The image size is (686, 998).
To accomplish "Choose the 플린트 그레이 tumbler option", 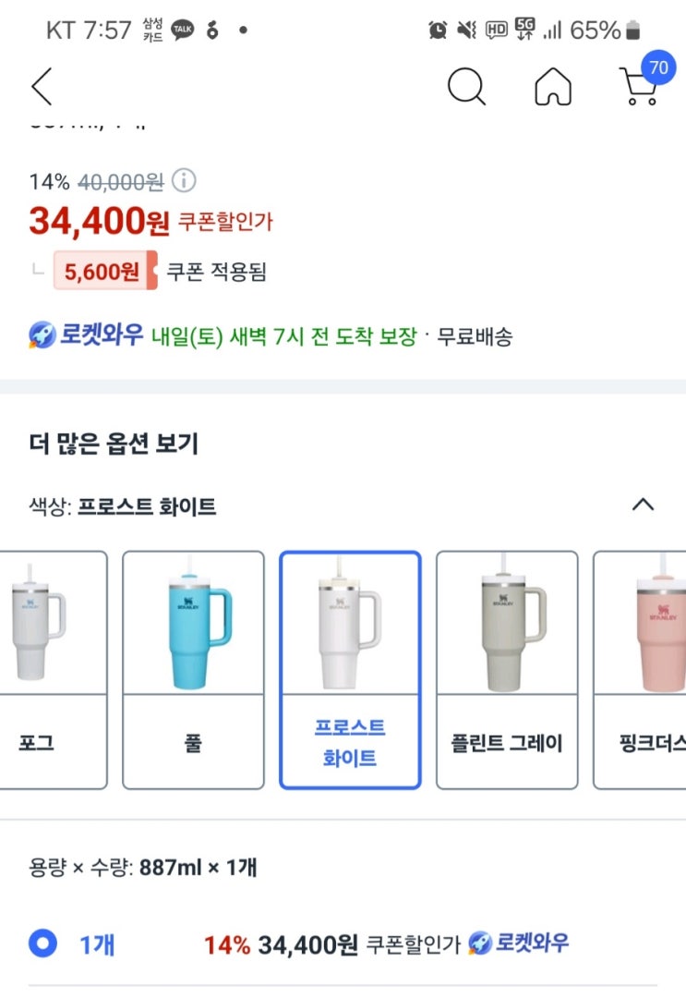I will [x=507, y=670].
